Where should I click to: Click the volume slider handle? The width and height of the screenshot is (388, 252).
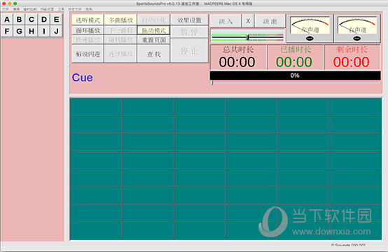click(248, 38)
